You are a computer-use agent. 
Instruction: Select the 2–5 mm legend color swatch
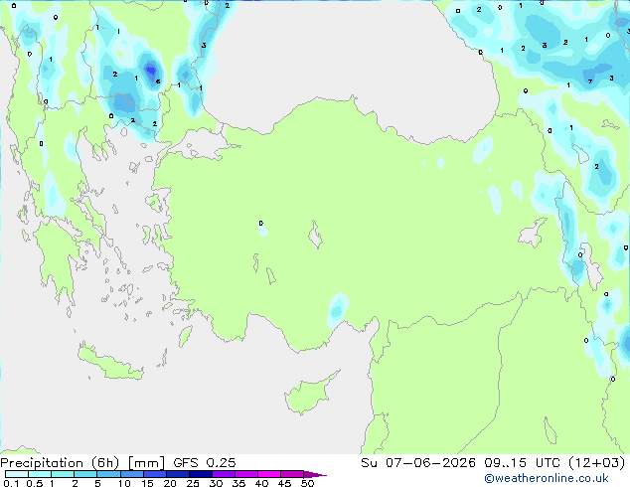point(85,474)
